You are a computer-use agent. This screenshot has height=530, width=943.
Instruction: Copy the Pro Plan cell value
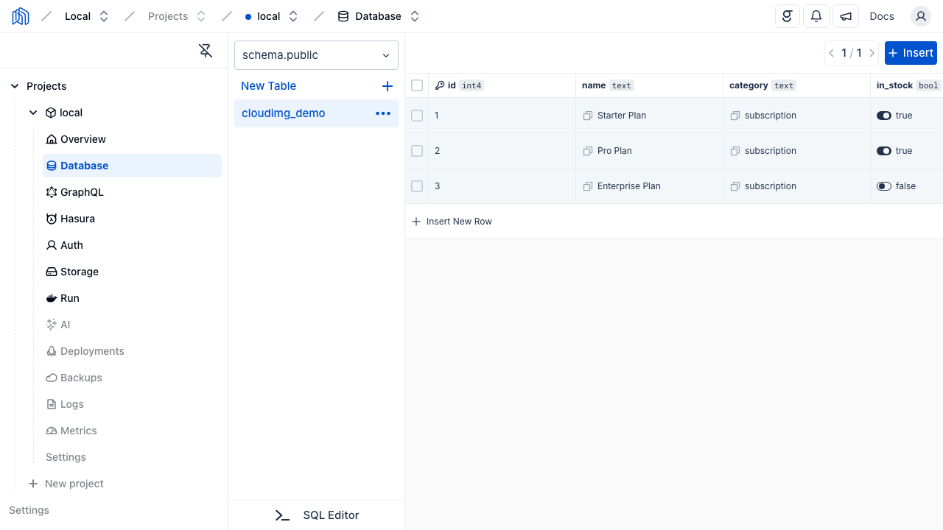coord(588,151)
